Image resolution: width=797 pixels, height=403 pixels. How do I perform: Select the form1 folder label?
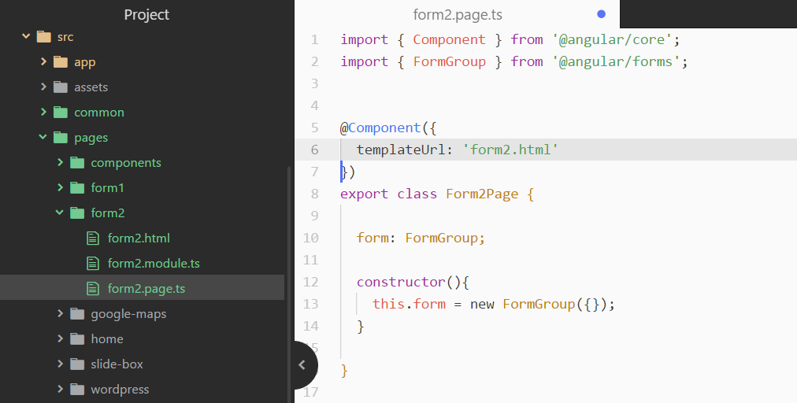(107, 187)
